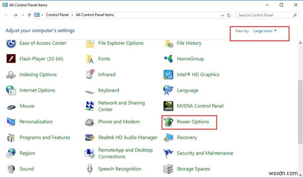This screenshot has height=178, width=303.
Task: Click the Speech Recognition microphone icon
Action: point(90,169)
